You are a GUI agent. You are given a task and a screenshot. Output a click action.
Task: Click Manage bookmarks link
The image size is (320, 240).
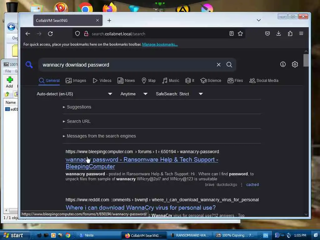160,44
